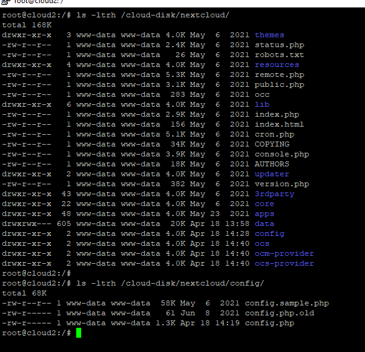Click the themes directory name
Image resolution: width=365 pixels, height=352 pixels.
(270, 35)
